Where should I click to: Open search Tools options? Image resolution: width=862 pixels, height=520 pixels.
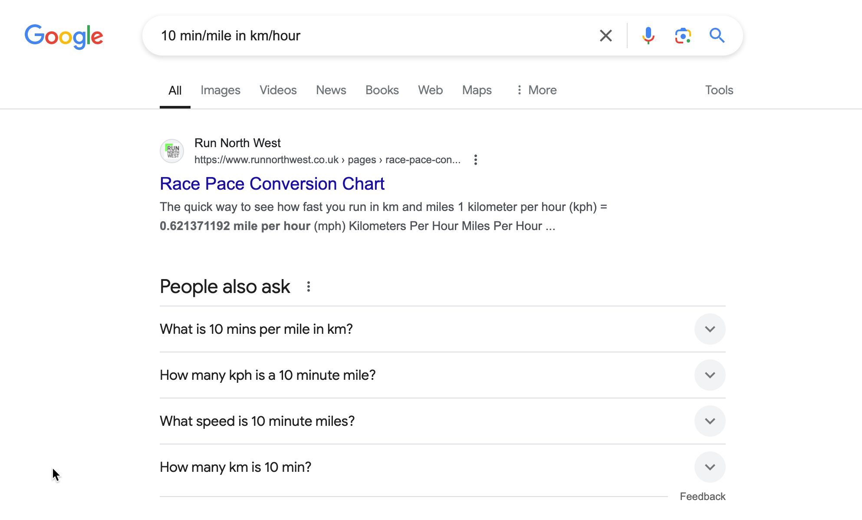tap(719, 90)
